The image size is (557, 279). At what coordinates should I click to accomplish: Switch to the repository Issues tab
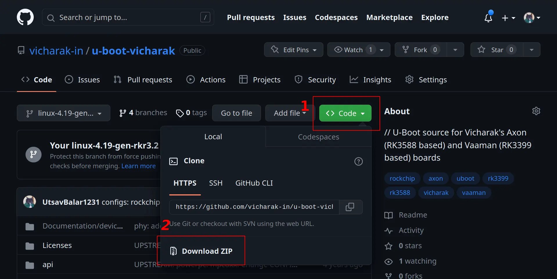point(82,80)
